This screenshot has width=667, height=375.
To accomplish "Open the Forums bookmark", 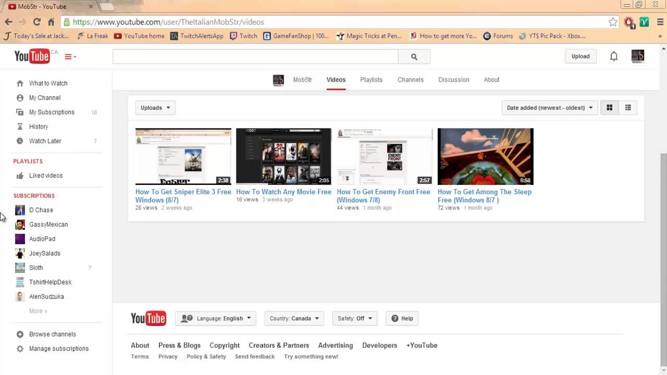I will click(498, 36).
